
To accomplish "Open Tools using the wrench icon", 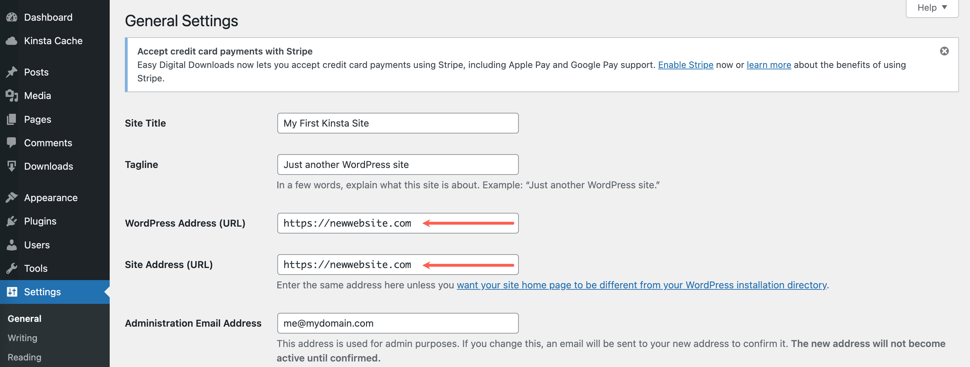I will pyautogui.click(x=12, y=268).
